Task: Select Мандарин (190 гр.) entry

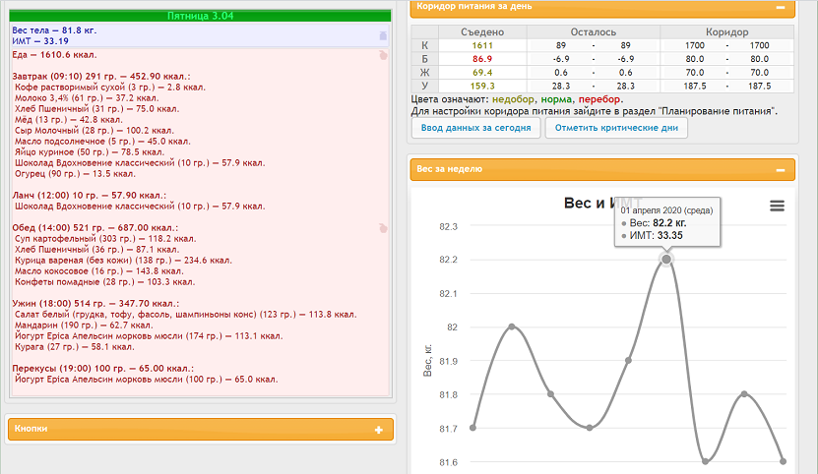Action: [84, 326]
